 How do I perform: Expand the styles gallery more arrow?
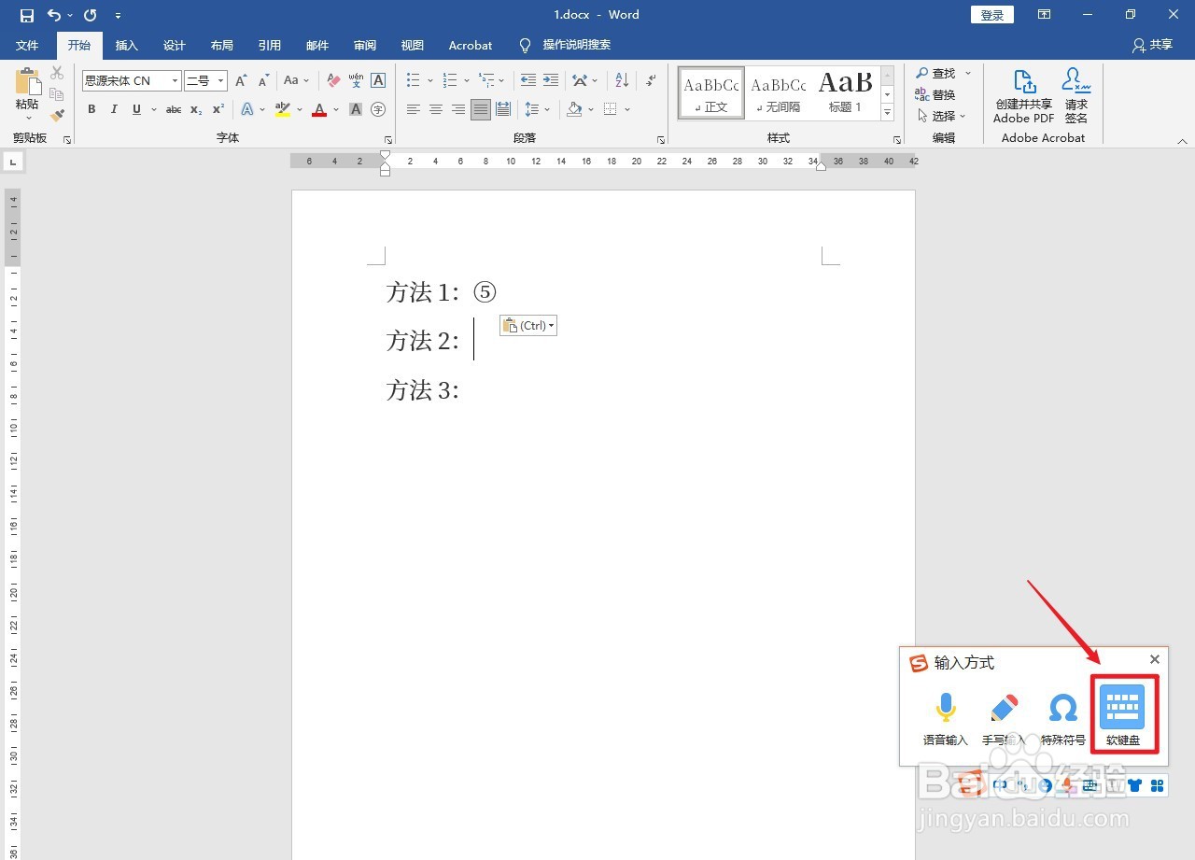pos(887,113)
